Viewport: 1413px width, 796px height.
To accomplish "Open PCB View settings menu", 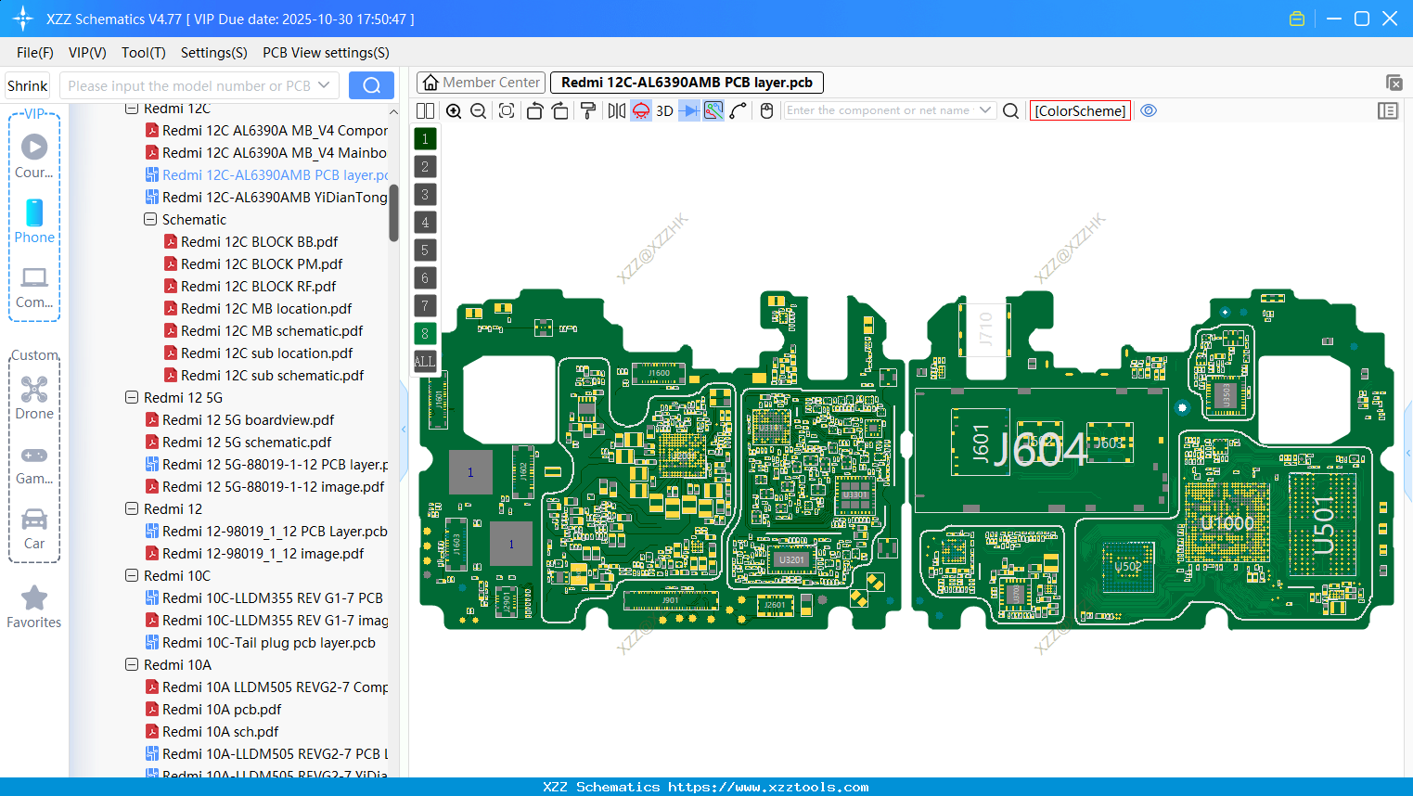I will (325, 53).
